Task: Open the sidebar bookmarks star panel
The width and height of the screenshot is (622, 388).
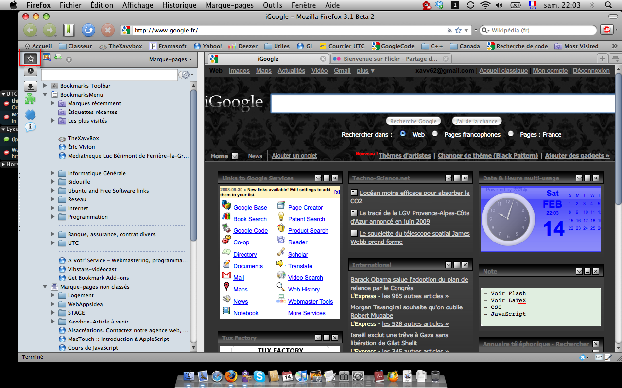Action: pos(31,58)
